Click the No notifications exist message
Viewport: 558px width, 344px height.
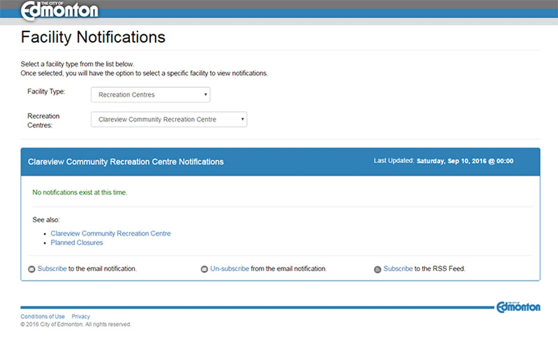coord(80,193)
